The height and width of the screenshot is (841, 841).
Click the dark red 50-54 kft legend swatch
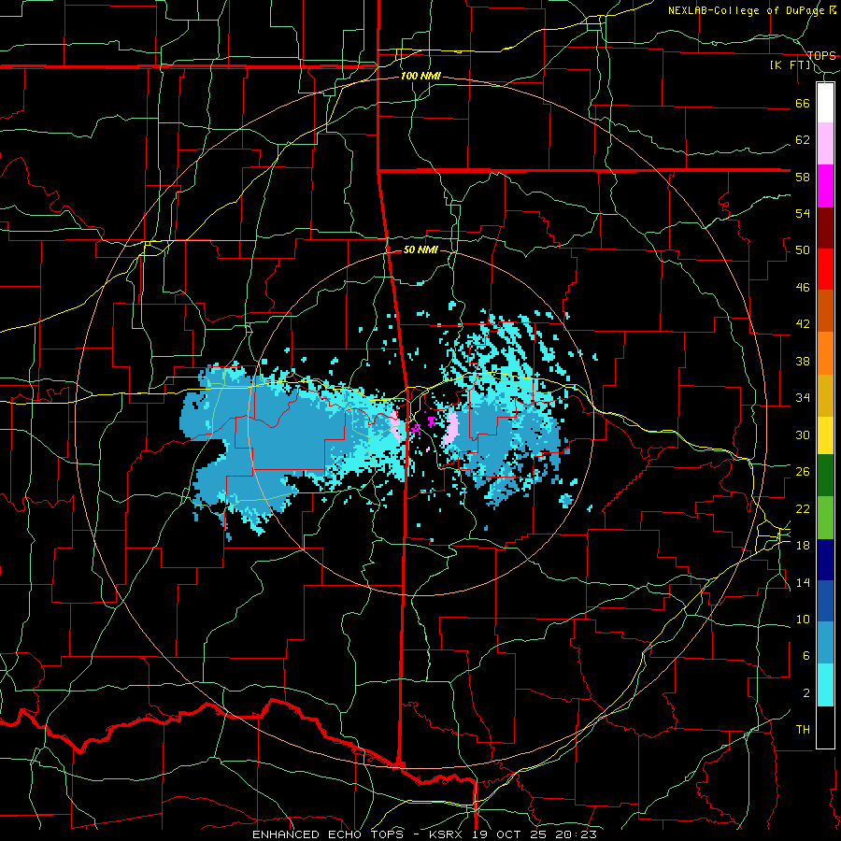(x=825, y=228)
